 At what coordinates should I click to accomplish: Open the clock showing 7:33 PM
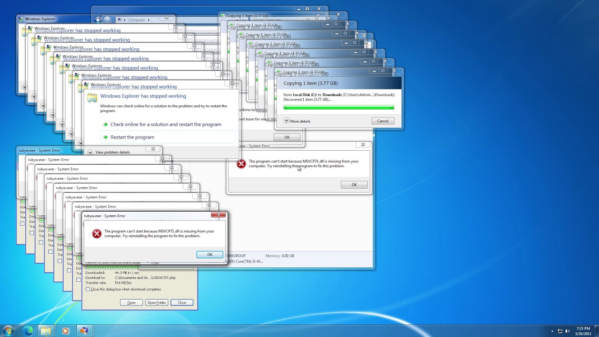click(583, 331)
